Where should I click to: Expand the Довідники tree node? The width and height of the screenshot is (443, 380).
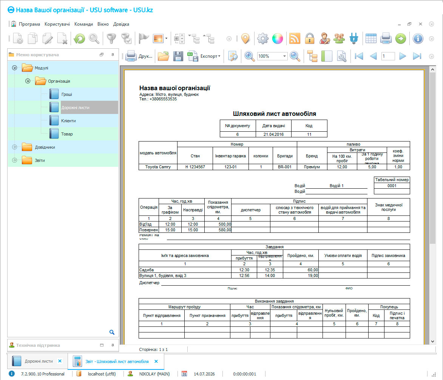click(x=15, y=147)
